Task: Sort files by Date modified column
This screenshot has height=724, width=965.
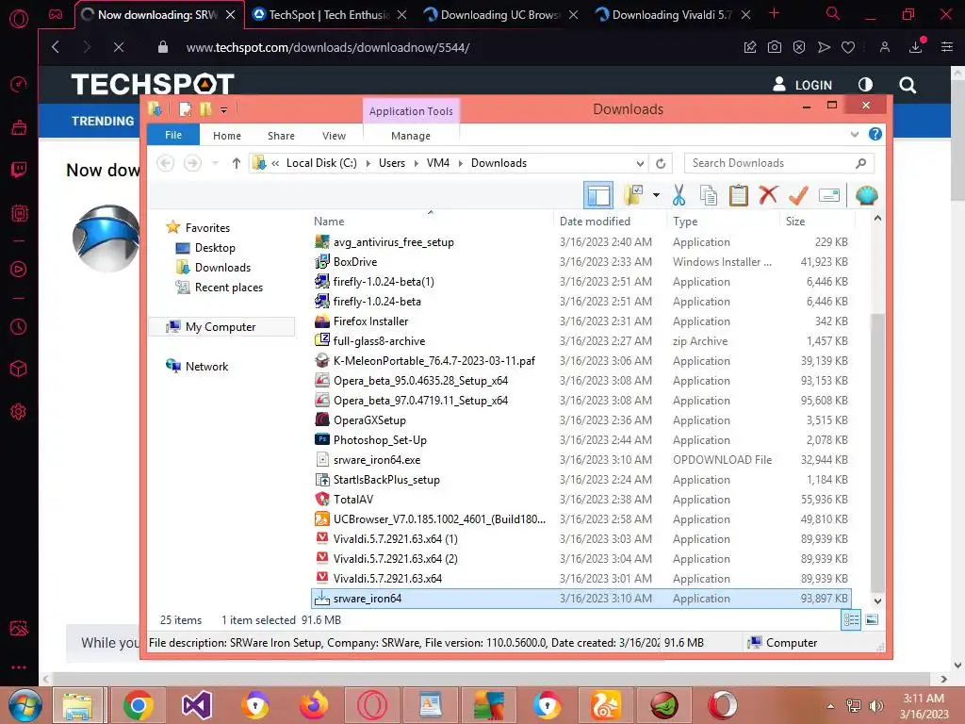Action: pyautogui.click(x=595, y=222)
